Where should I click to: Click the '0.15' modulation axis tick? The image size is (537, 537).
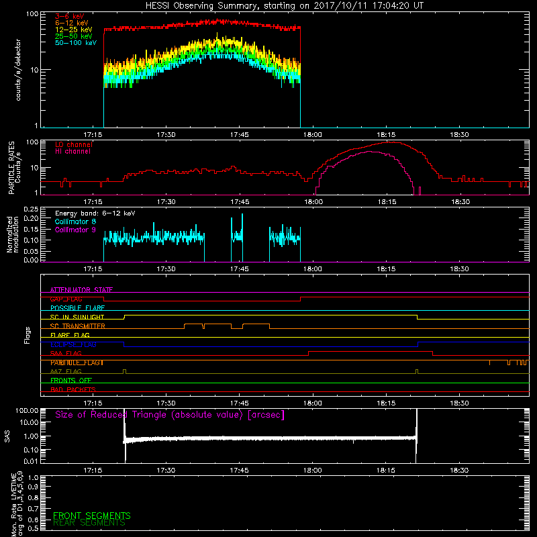pos(31,229)
